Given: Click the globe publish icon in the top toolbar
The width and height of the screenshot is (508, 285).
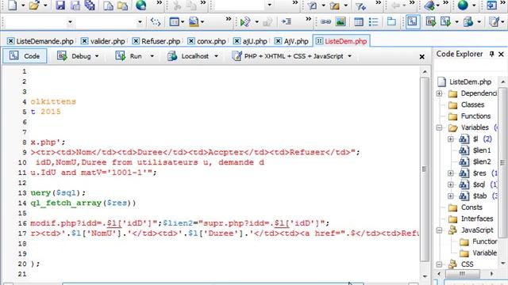Looking at the screenshot, I should (141, 6).
